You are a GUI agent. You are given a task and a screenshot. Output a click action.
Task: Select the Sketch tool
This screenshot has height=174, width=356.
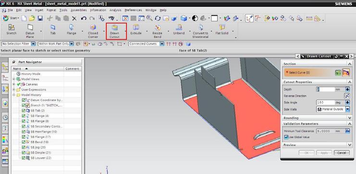[x=12, y=30]
